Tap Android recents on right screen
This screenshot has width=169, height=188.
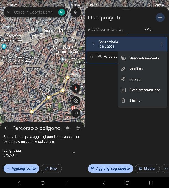click(151, 183)
